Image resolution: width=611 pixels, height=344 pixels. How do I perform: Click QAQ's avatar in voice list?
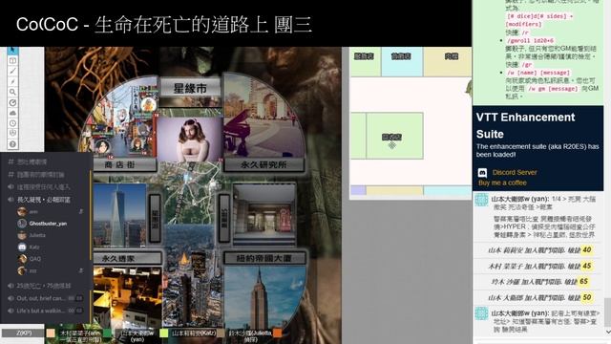point(22,259)
